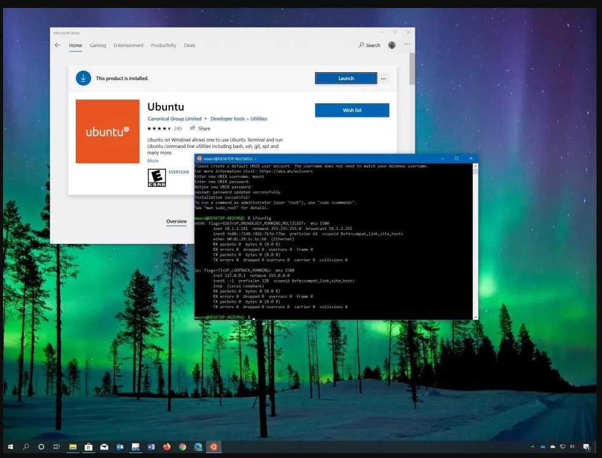
Task: Open Firefox from the taskbar
Action: coord(166,447)
